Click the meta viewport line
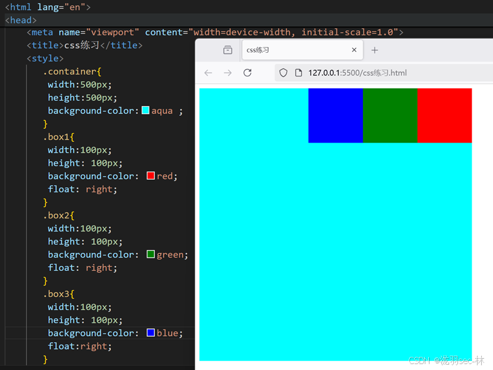The height and width of the screenshot is (370, 493). 215,32
